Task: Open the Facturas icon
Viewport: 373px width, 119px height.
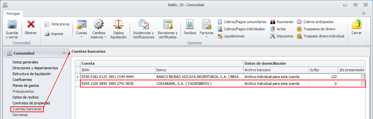Action: [x=206, y=24]
